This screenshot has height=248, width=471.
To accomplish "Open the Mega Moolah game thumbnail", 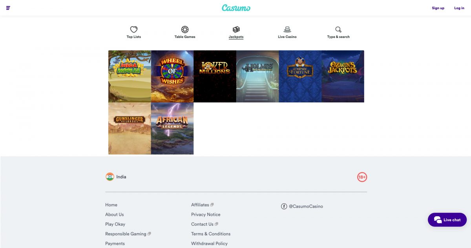I will coord(130,76).
